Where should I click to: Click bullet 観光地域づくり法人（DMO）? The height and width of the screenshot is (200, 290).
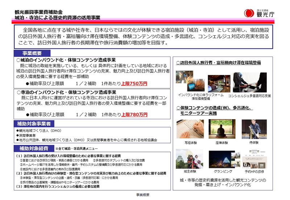[39, 131]
